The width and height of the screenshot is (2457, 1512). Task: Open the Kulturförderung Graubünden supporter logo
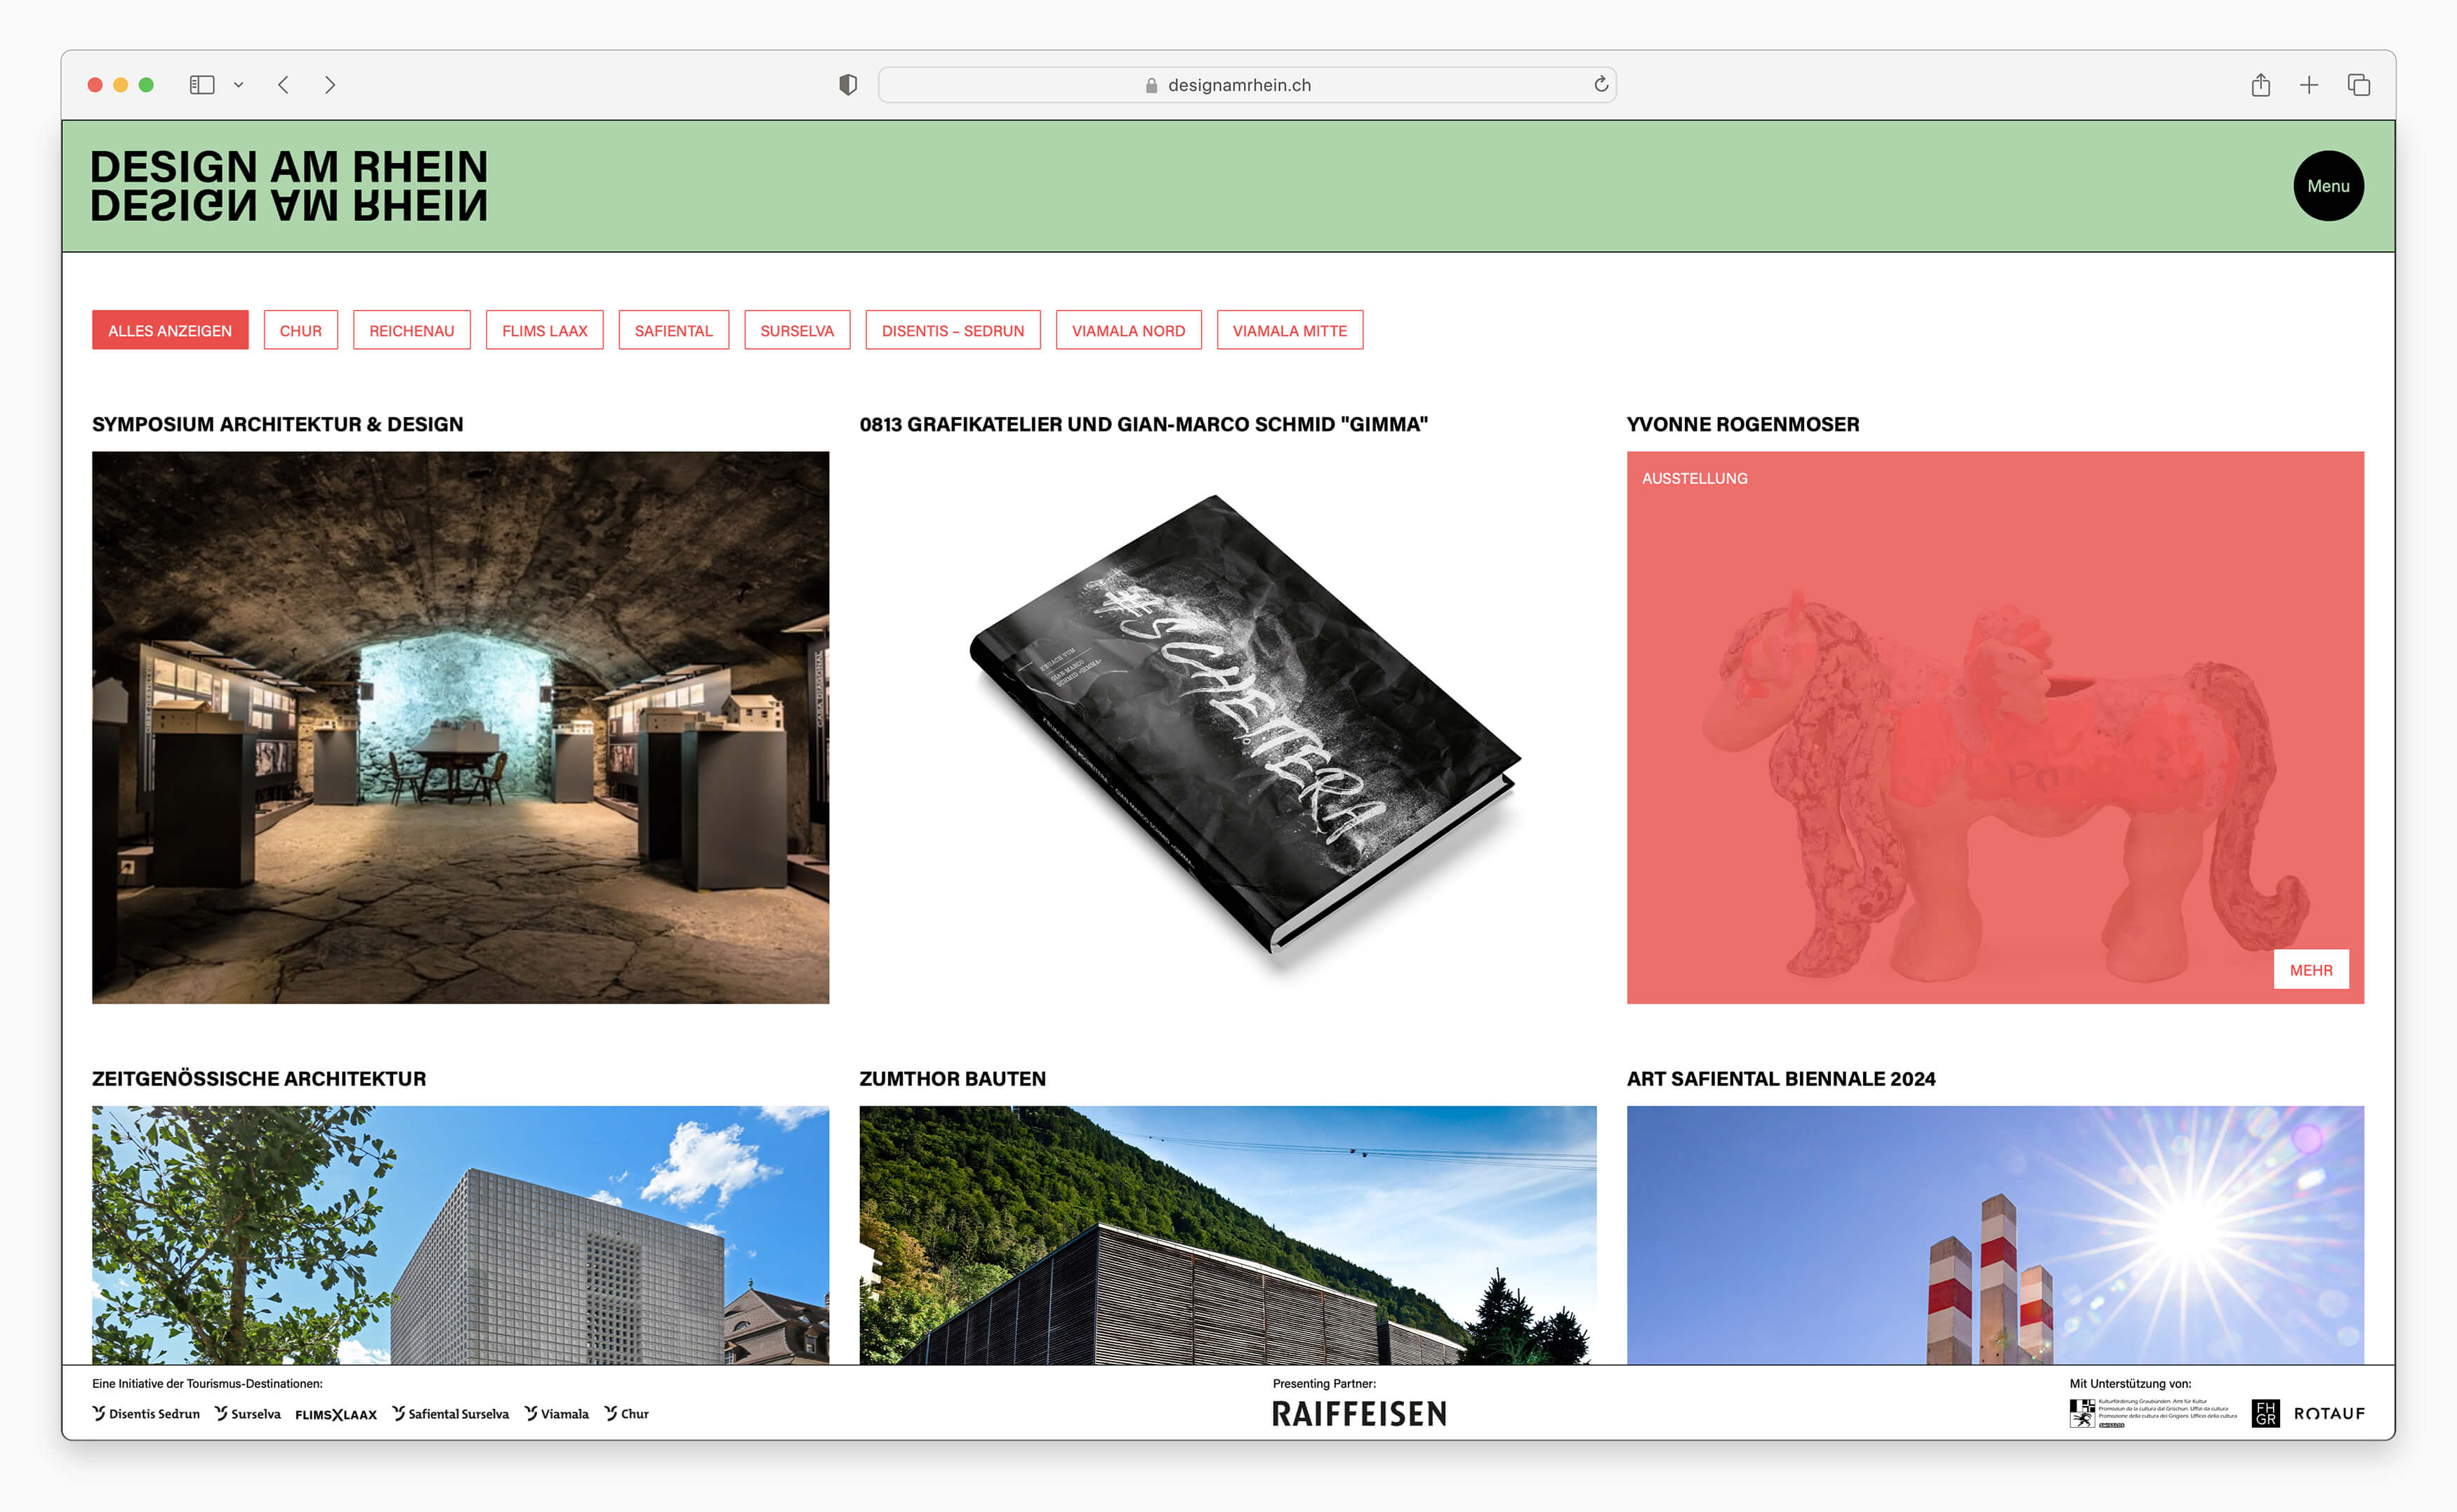point(2153,1413)
